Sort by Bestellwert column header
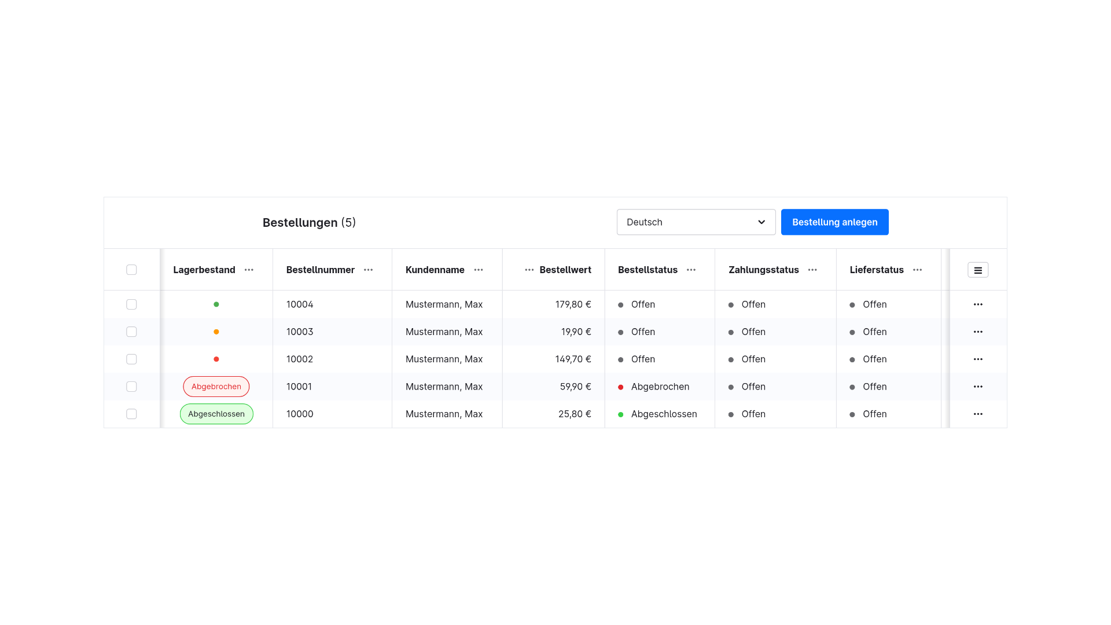The image size is (1111, 625). point(565,270)
